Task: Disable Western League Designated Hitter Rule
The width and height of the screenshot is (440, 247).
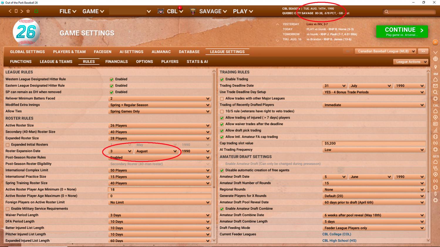Action: click(x=112, y=79)
